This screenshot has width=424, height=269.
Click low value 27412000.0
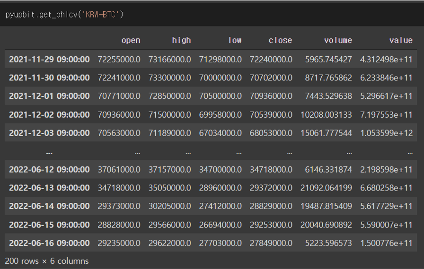click(x=221, y=206)
